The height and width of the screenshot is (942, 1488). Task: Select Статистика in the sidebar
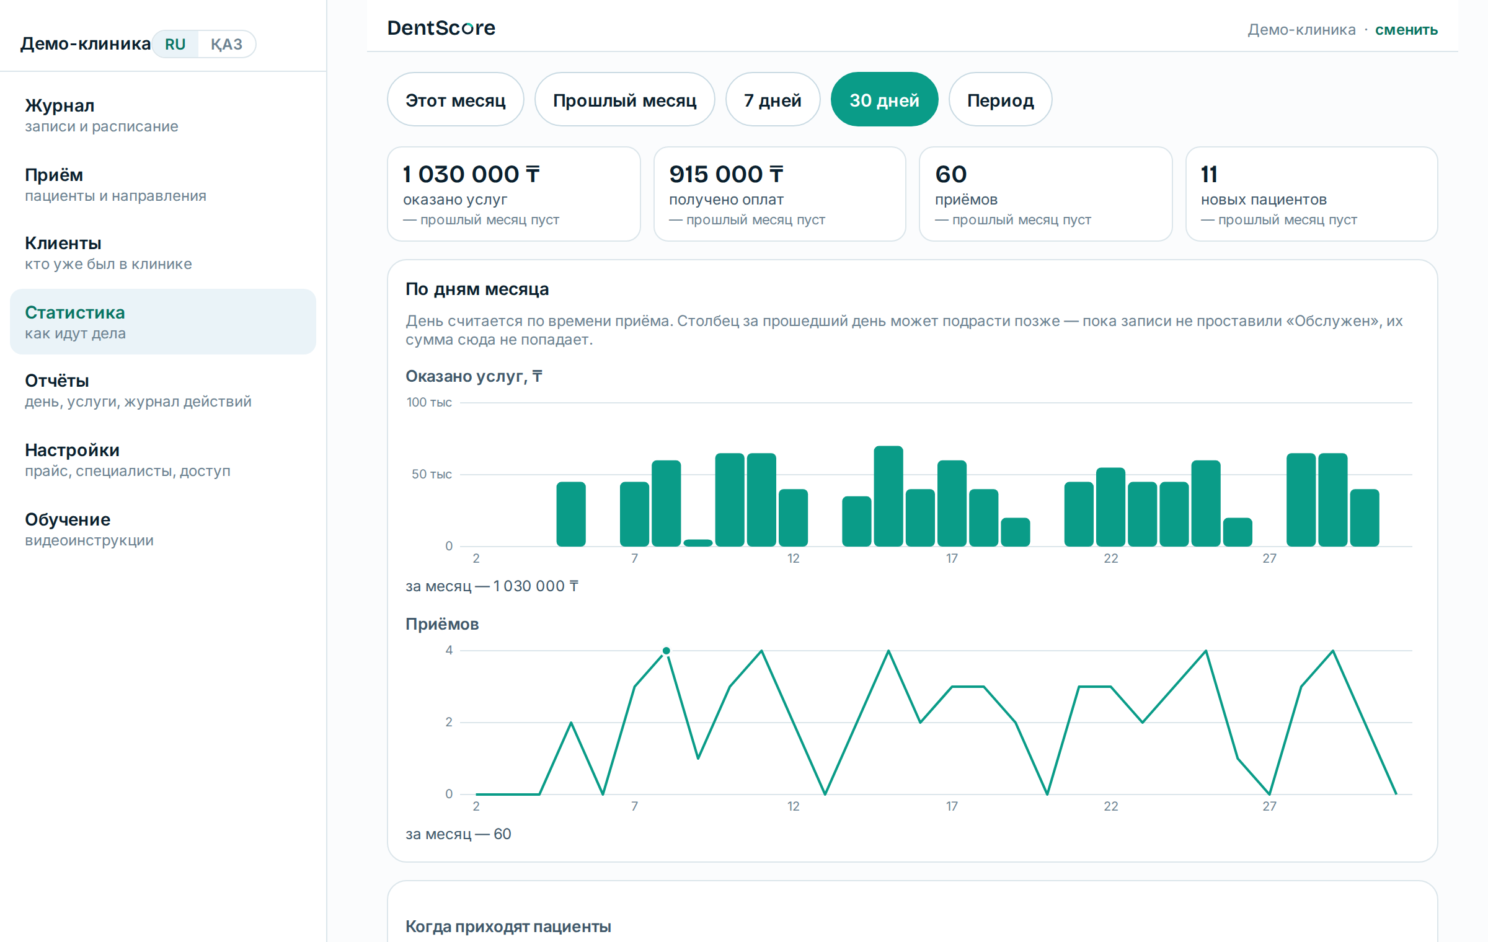[163, 322]
